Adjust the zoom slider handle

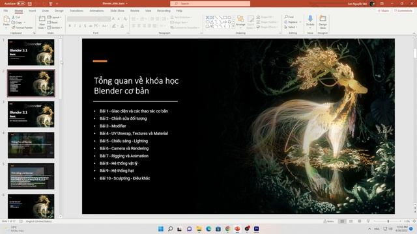coord(388,221)
